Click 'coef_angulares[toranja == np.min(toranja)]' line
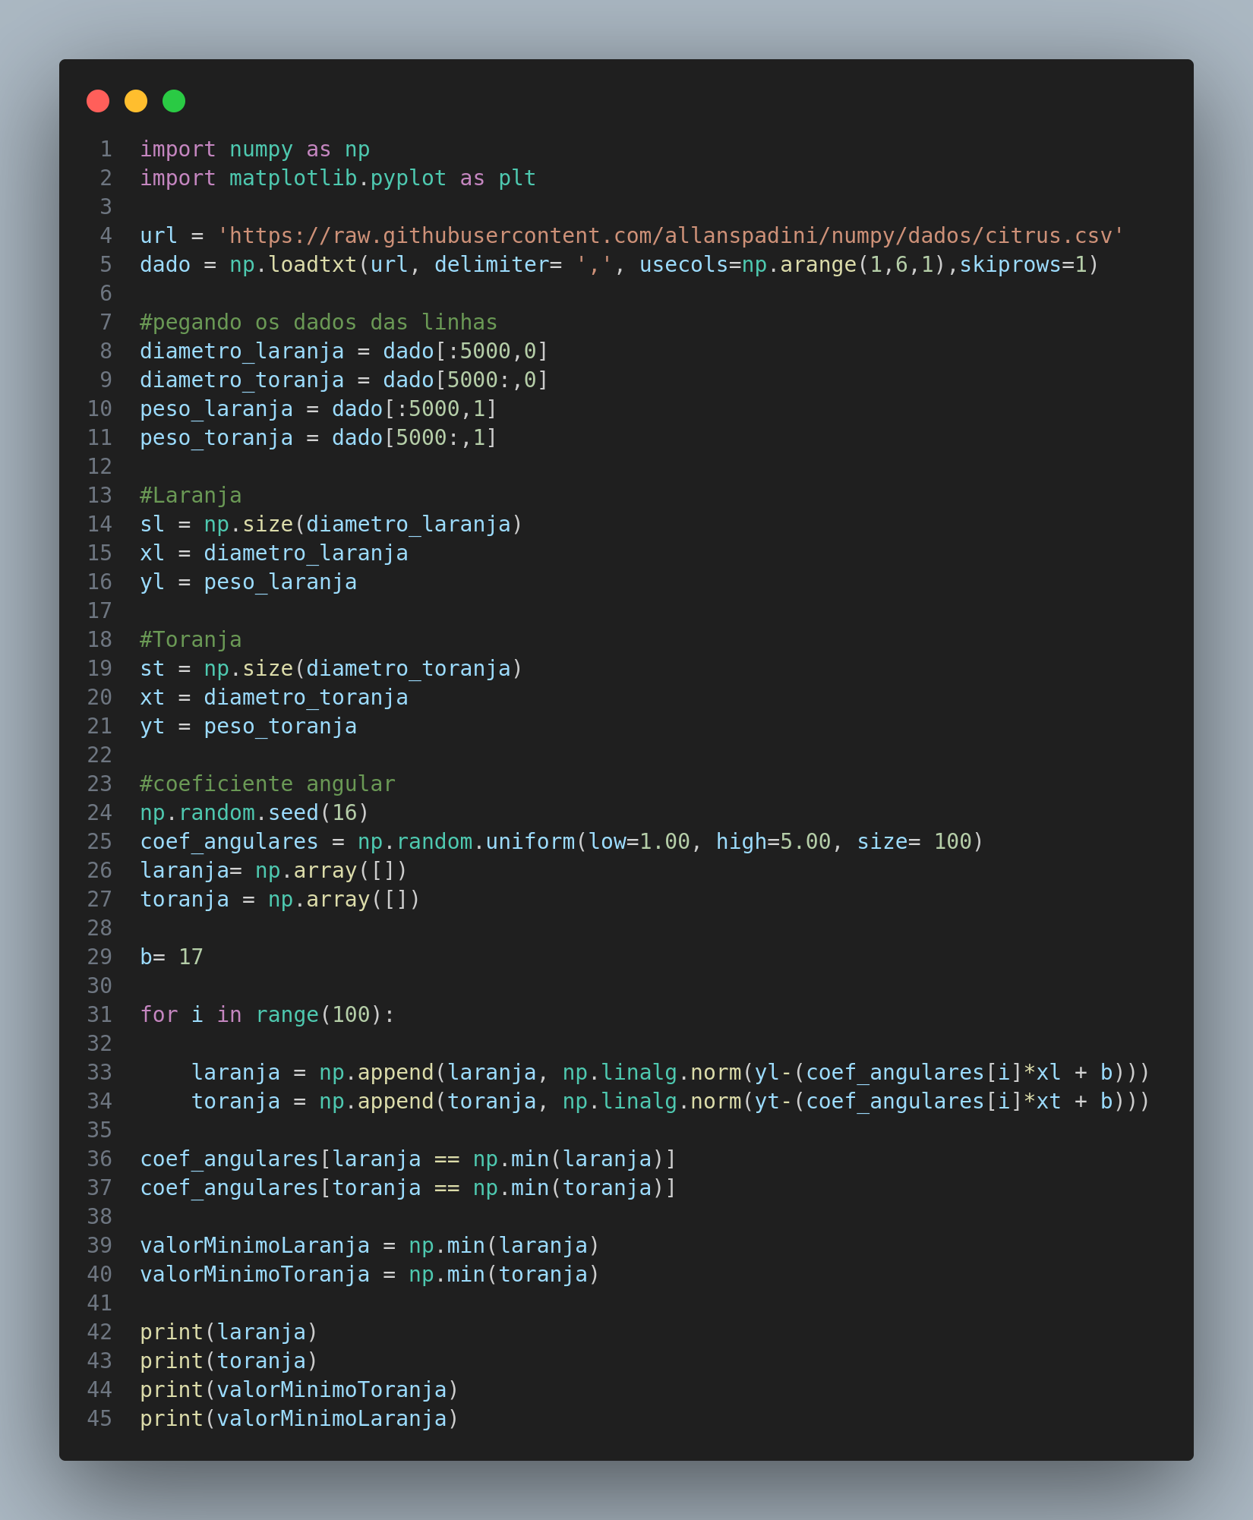The image size is (1253, 1520). click(409, 1188)
